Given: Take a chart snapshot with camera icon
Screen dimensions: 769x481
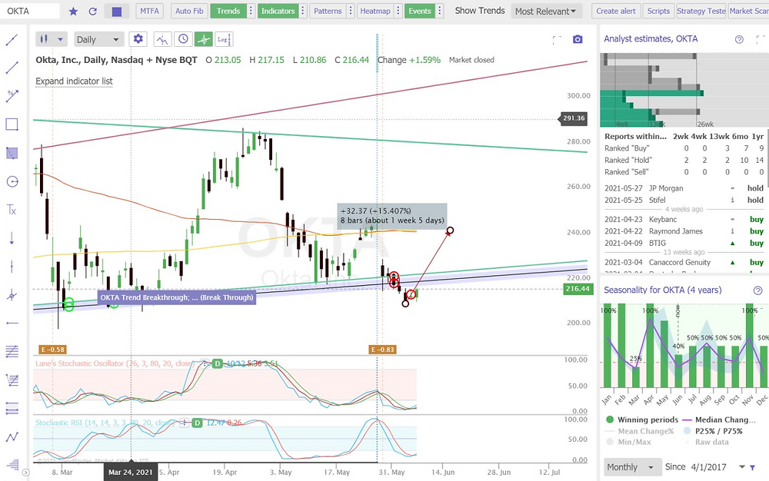Looking at the screenshot, I should click(578, 40).
